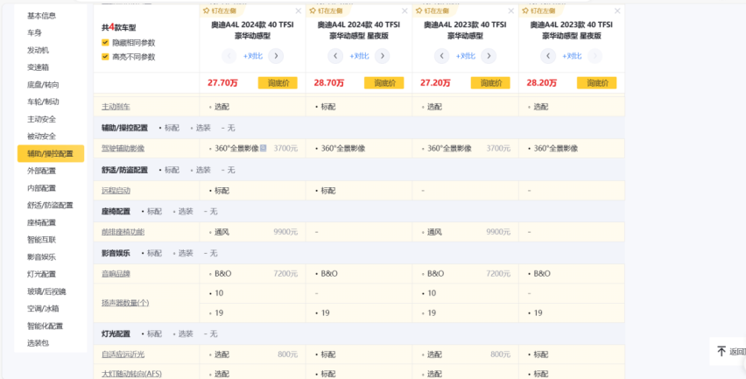Image resolution: width=746 pixels, height=379 pixels.
Task: Select 灯光配置 in the sidebar
Action: 41,274
